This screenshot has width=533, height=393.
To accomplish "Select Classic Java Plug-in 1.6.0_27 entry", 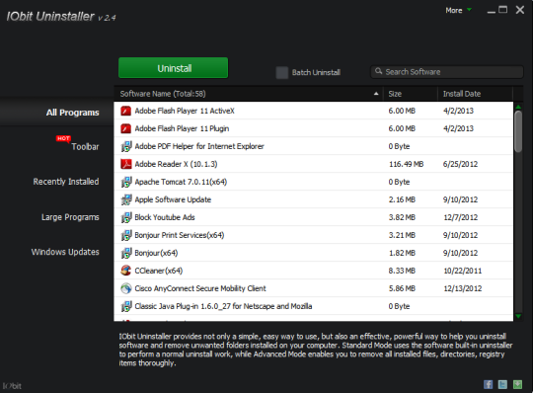I will (313, 306).
